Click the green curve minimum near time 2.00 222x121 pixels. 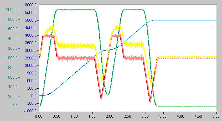[108, 94]
